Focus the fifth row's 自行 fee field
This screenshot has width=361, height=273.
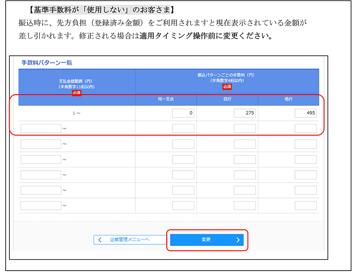pyautogui.click(x=245, y=175)
